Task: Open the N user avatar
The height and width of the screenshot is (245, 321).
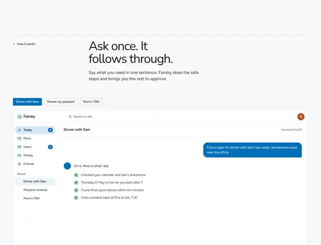Action: [x=301, y=117]
